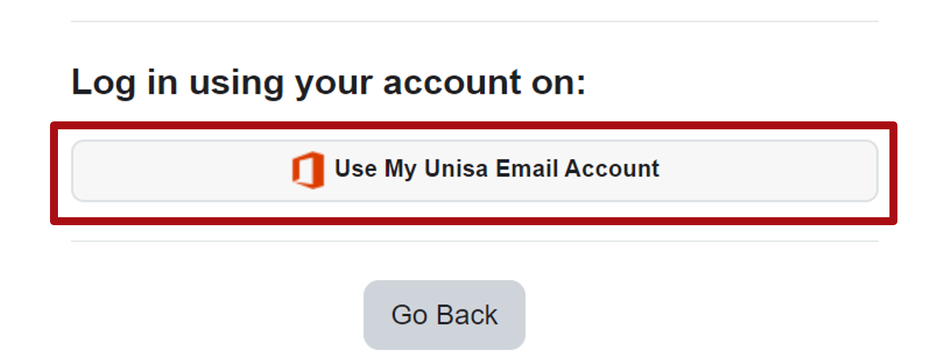This screenshot has height=363, width=952.
Task: Tap the Office logo beside "Use My Unisa"
Action: pyautogui.click(x=308, y=170)
